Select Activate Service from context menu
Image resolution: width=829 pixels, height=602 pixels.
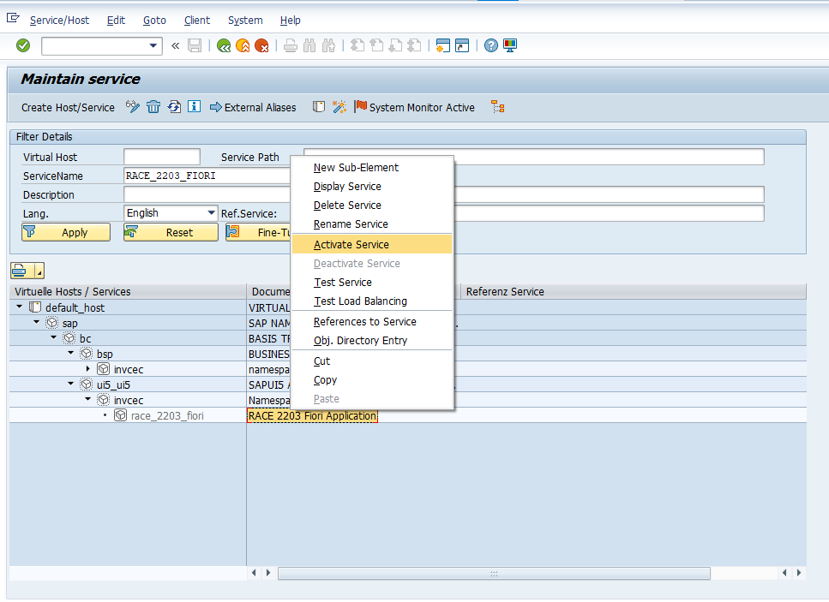[351, 245]
